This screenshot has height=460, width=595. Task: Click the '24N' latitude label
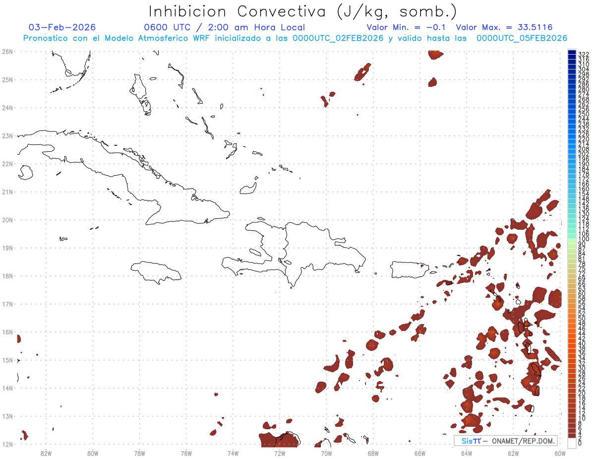click(7, 108)
